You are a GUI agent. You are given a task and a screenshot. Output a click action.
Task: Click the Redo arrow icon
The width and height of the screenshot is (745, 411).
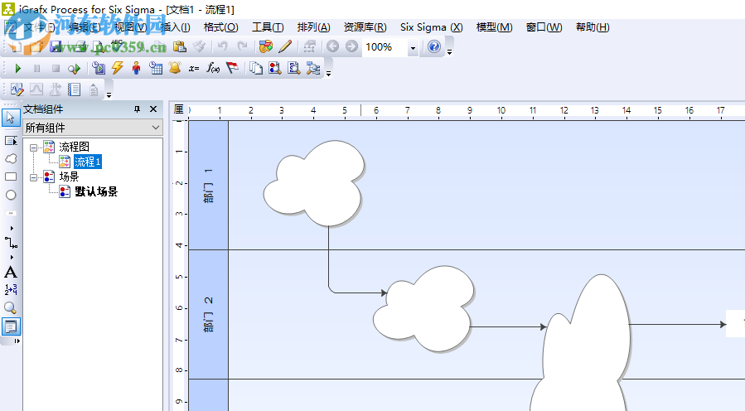(x=242, y=46)
